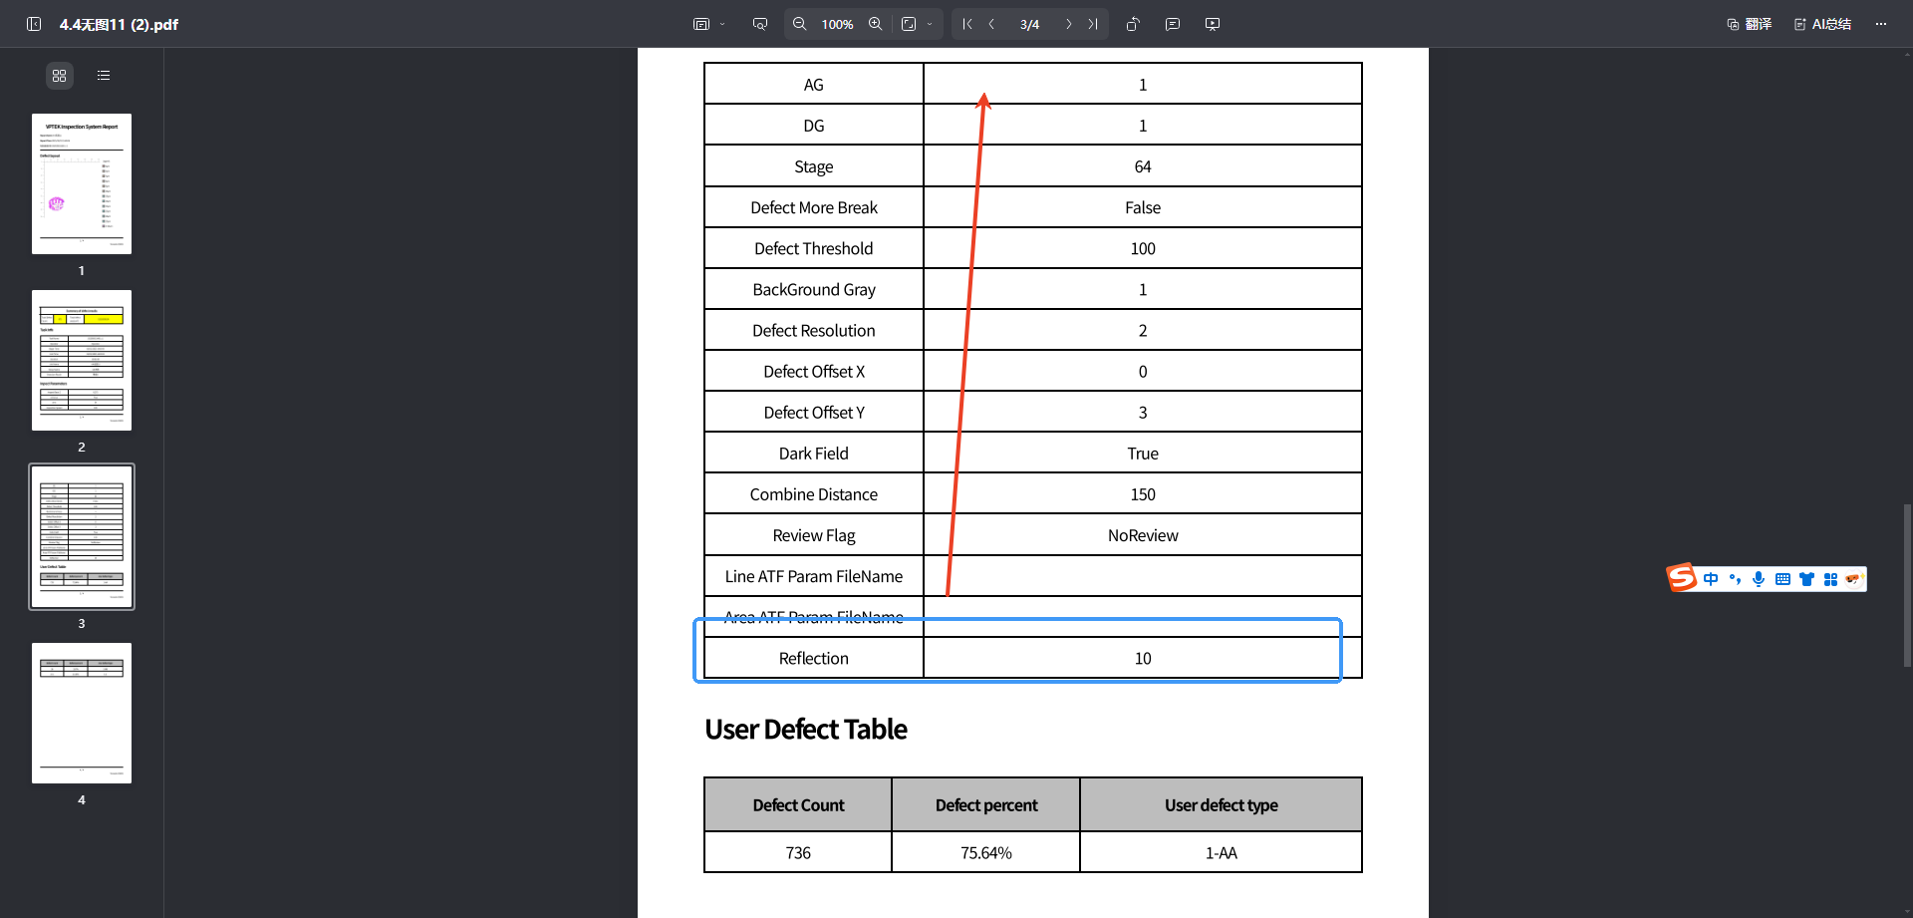
Task: Switch sidebar to thumbnail grid view
Action: [60, 76]
